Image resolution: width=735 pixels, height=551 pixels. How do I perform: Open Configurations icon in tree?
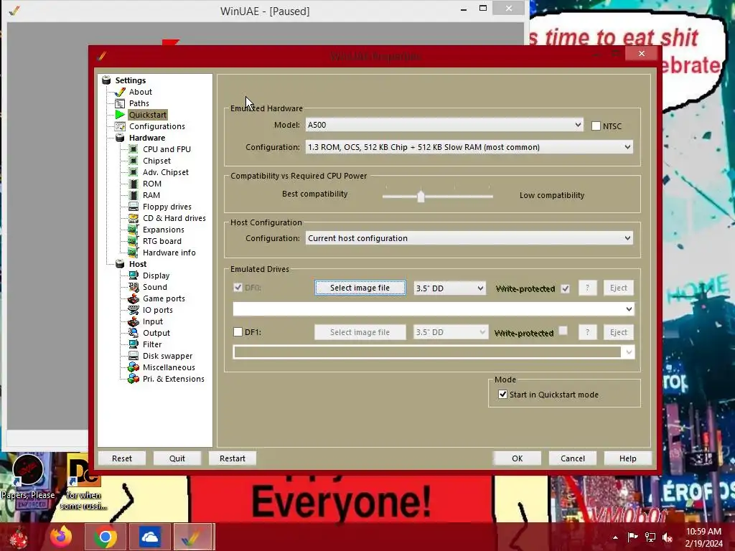pyautogui.click(x=120, y=126)
